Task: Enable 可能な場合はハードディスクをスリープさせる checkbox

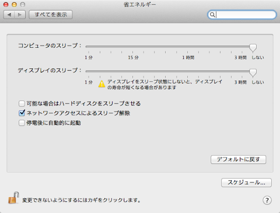Action: tap(22, 103)
